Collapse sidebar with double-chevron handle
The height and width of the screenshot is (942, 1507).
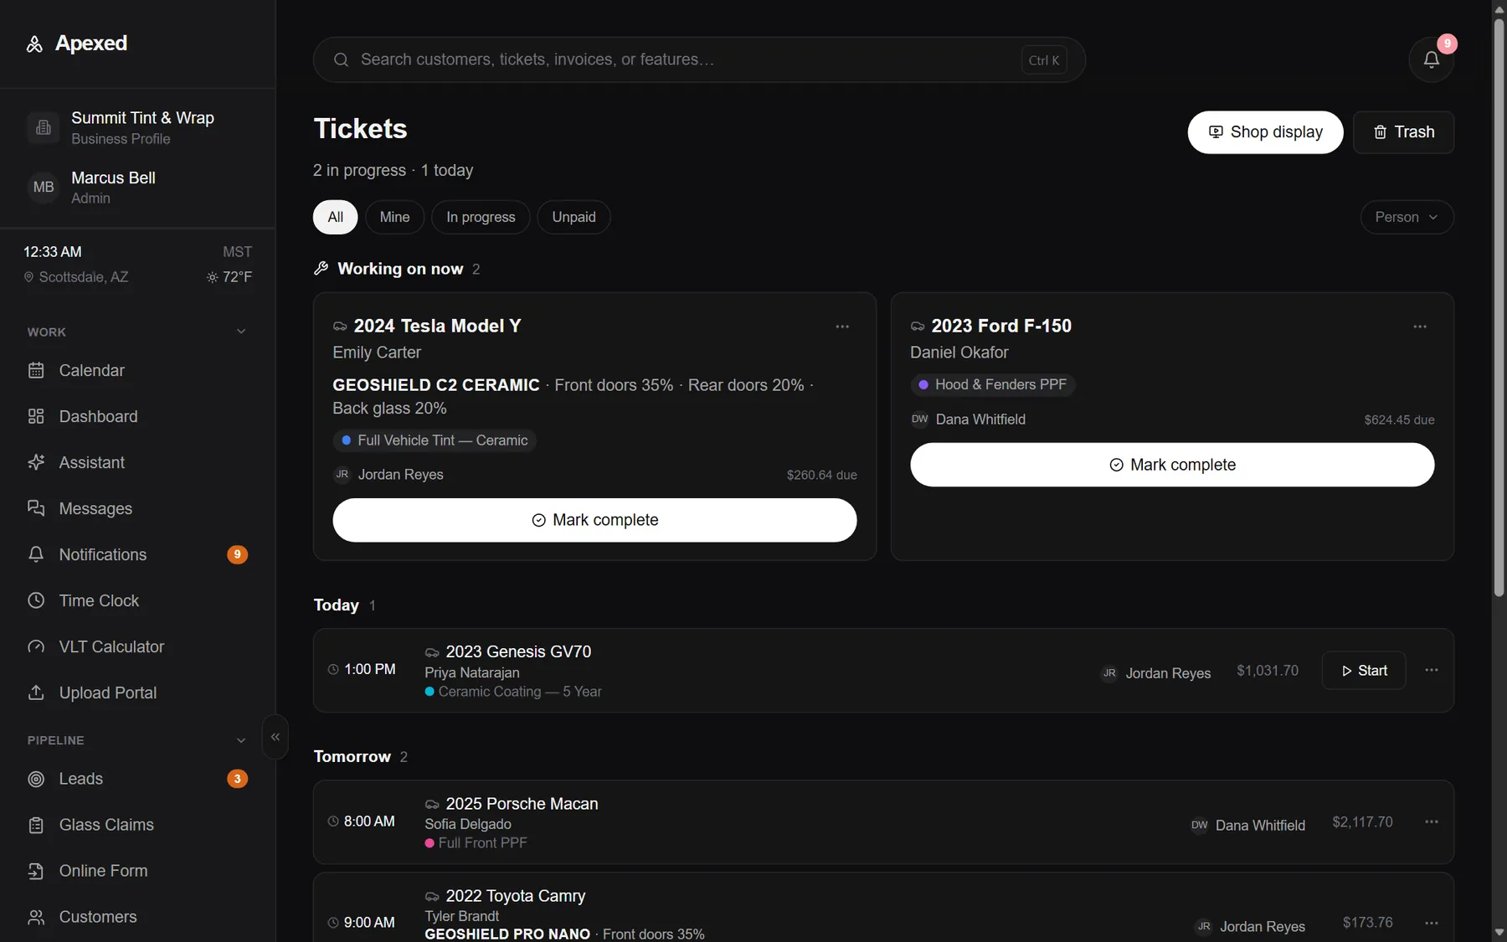pyautogui.click(x=275, y=737)
